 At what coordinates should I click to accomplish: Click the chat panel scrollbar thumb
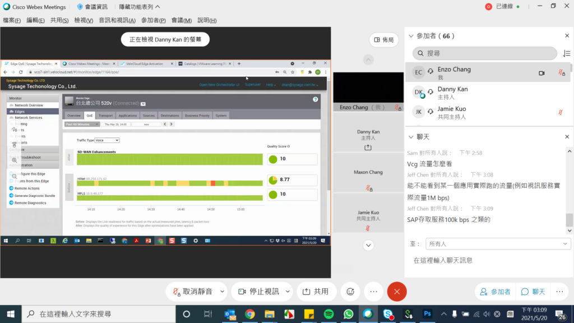[570, 220]
